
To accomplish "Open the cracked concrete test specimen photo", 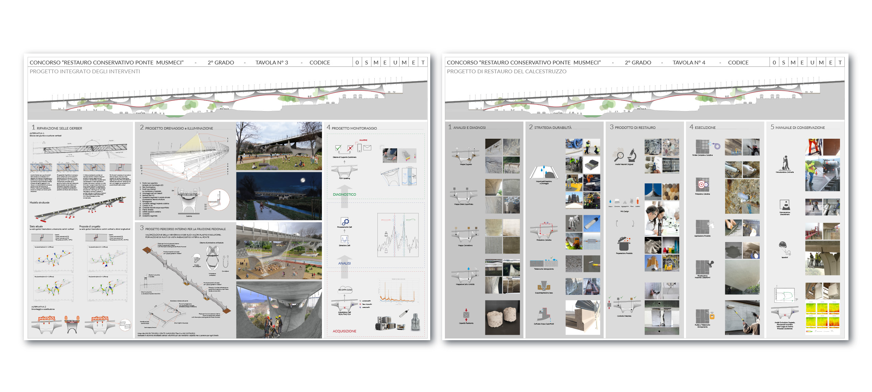I will [x=662, y=317].
